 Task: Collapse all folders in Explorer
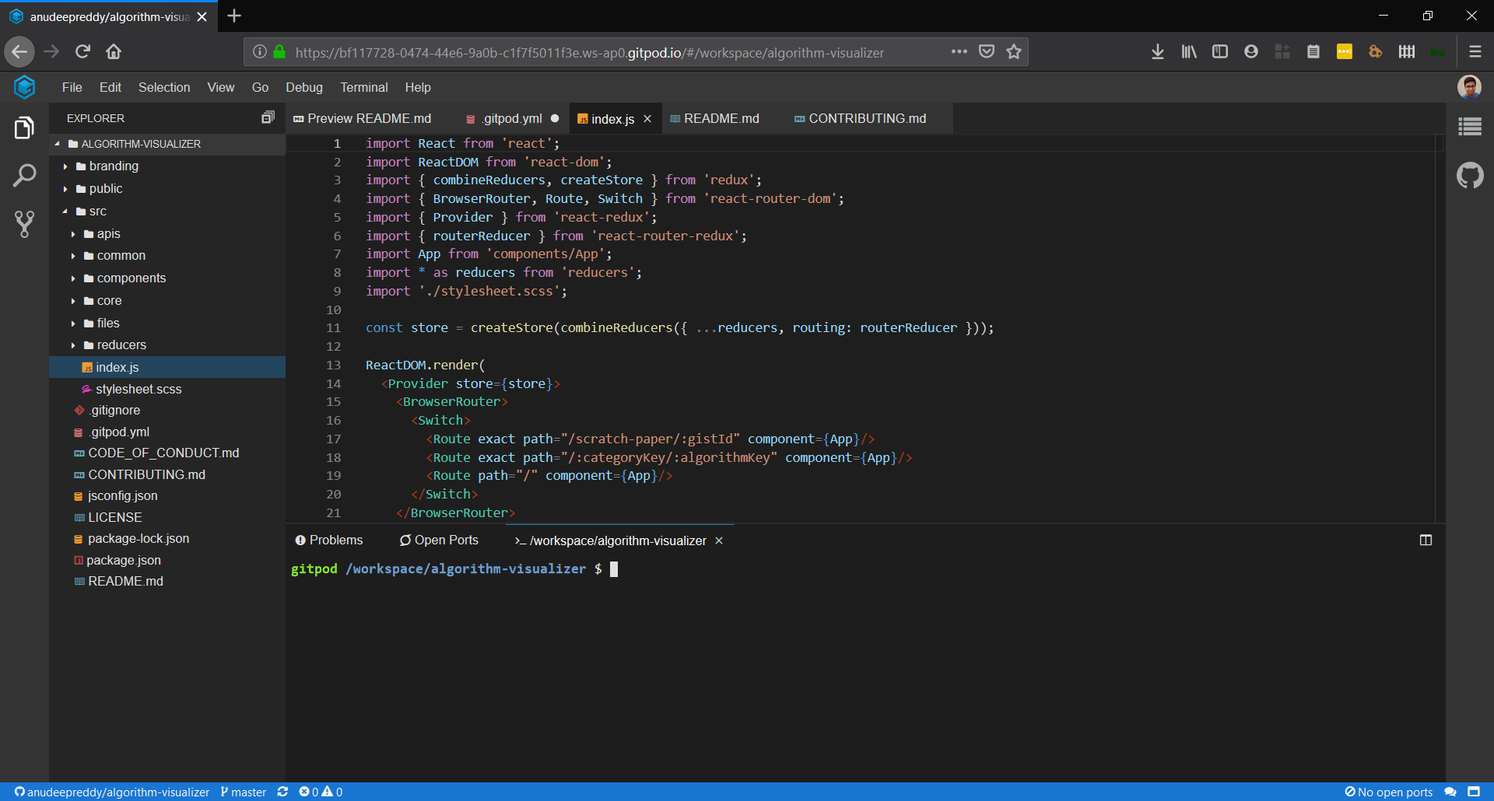pyautogui.click(x=268, y=117)
